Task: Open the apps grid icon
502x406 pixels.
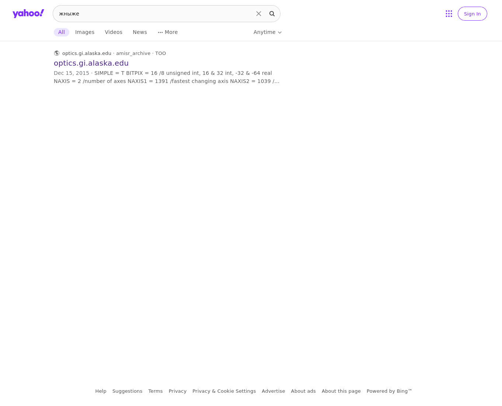Action: click(x=449, y=14)
